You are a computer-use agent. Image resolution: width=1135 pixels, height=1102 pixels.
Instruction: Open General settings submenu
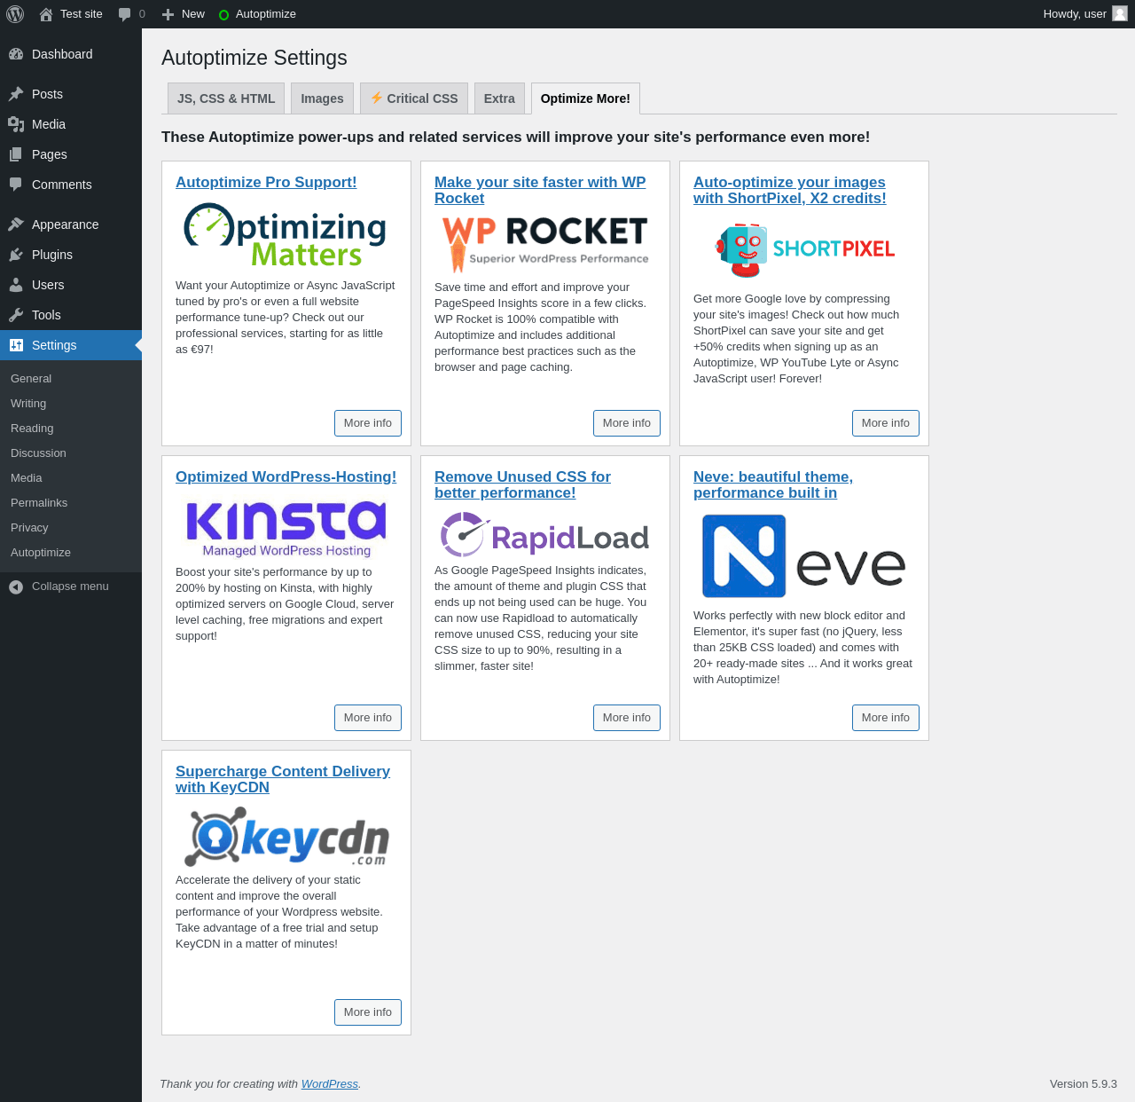pyautogui.click(x=31, y=379)
